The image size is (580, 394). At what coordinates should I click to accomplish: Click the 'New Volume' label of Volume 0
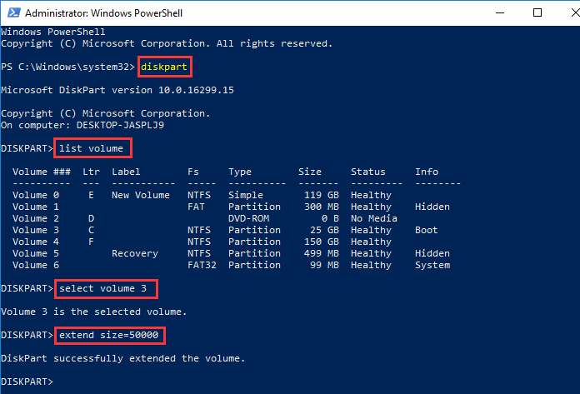141,195
